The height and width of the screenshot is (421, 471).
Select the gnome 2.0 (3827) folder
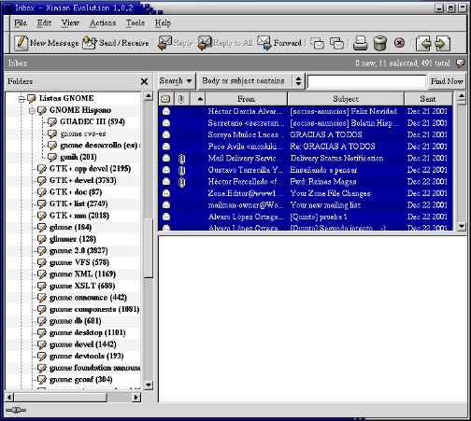(78, 251)
